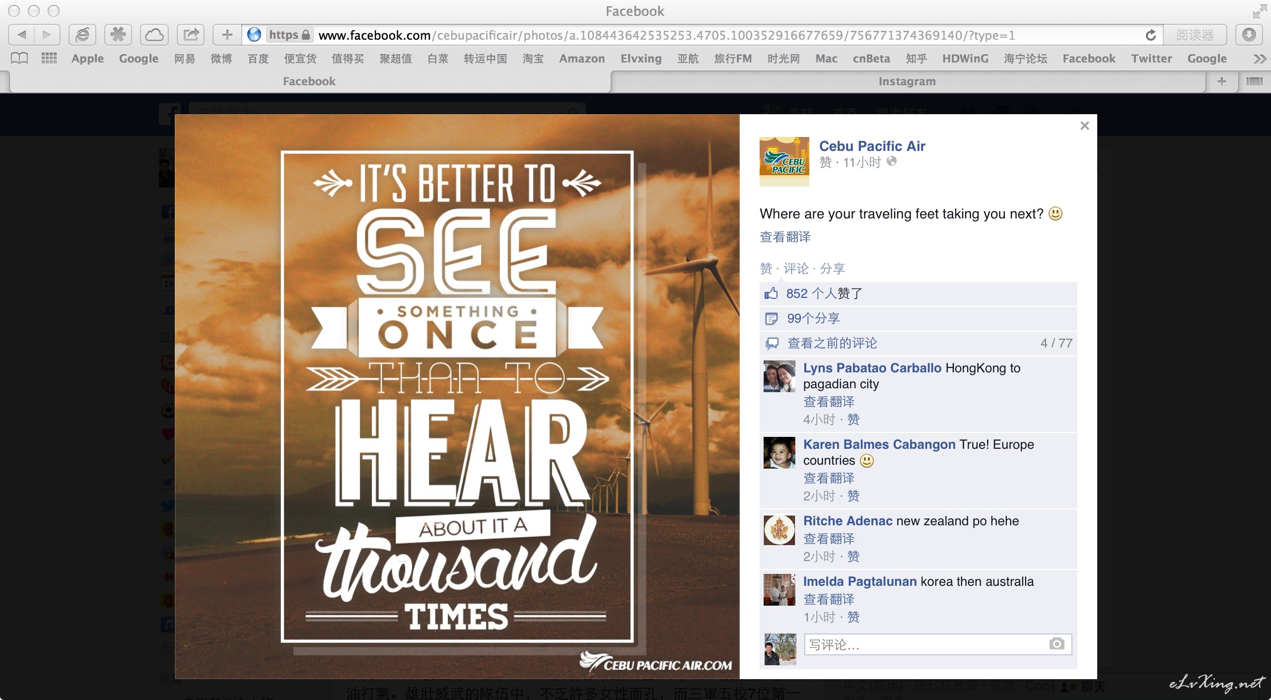Open the 淘宝 bookmark
This screenshot has height=700, width=1271.
(x=533, y=59)
